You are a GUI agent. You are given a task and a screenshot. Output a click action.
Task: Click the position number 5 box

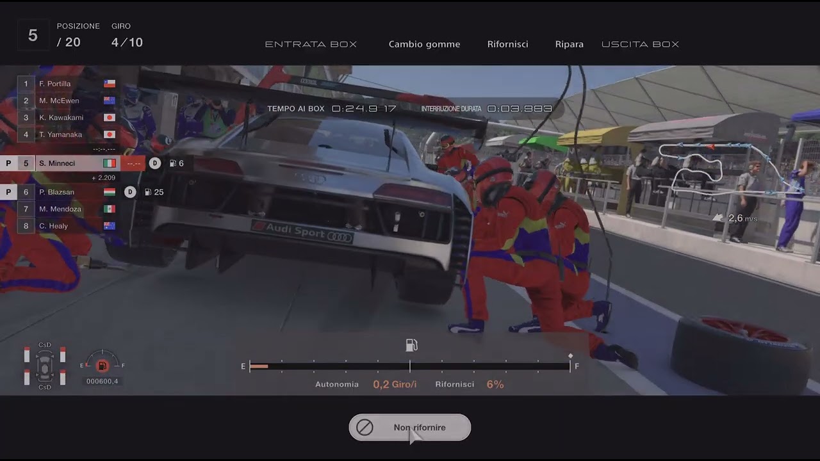pos(33,35)
